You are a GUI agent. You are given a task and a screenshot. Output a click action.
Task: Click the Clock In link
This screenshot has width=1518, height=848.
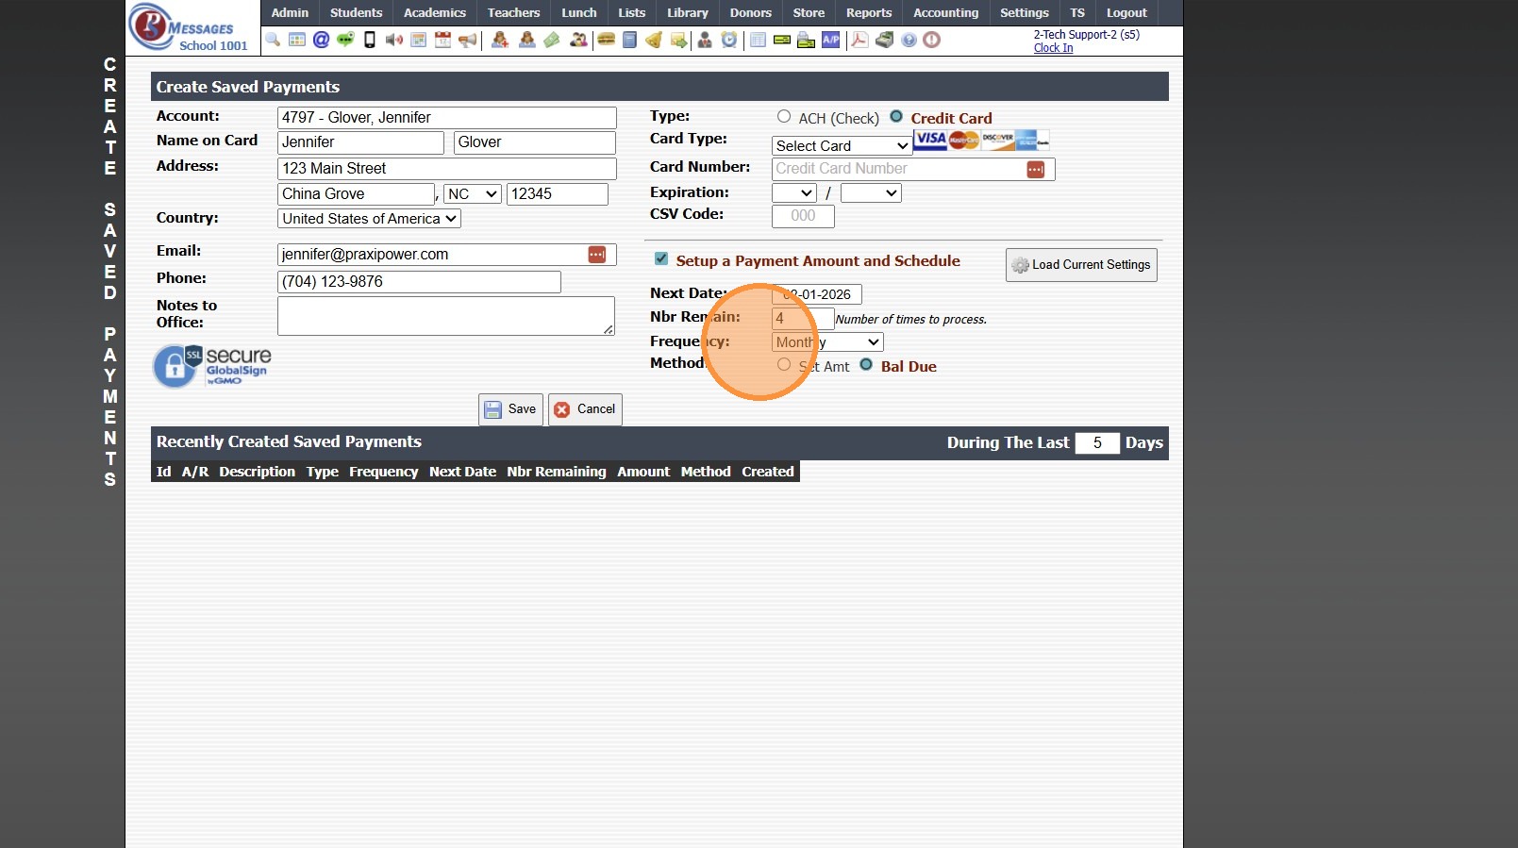pyautogui.click(x=1053, y=48)
